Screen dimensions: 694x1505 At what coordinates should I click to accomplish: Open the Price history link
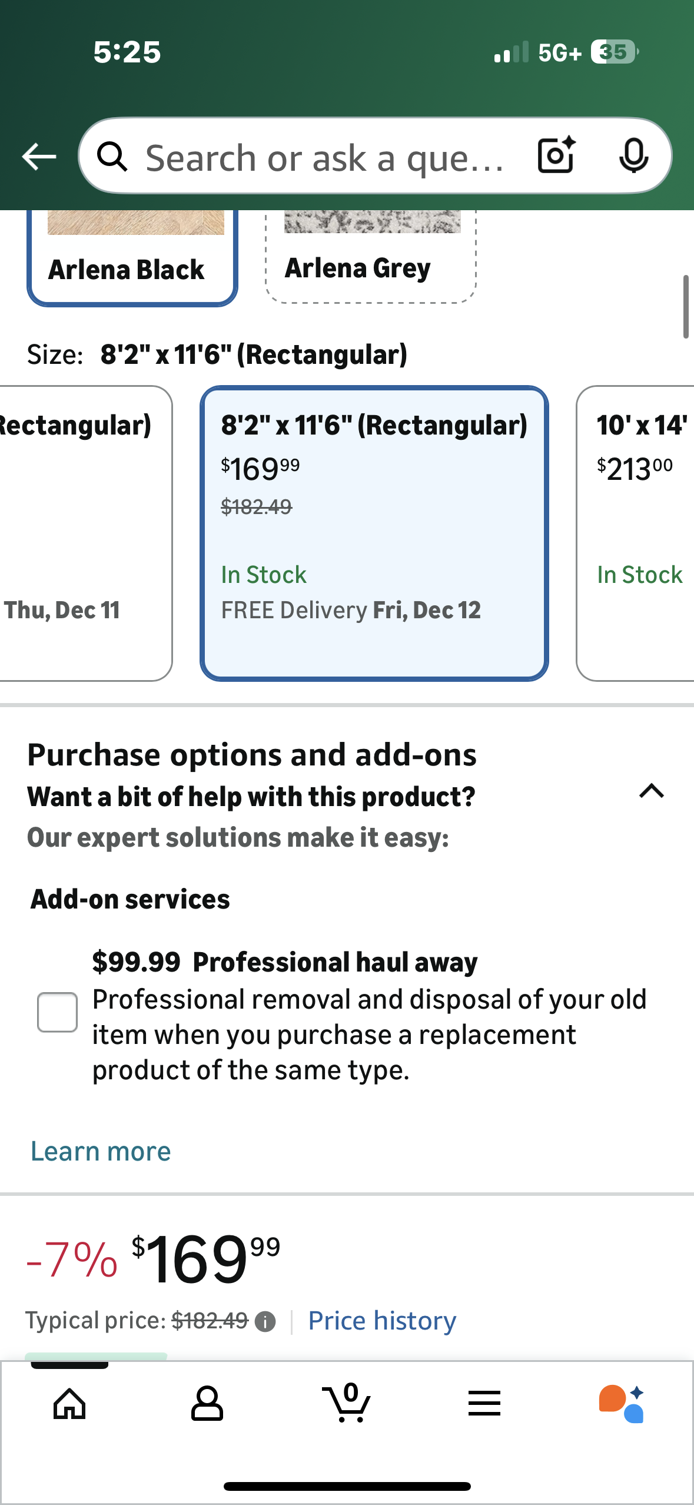click(382, 1321)
